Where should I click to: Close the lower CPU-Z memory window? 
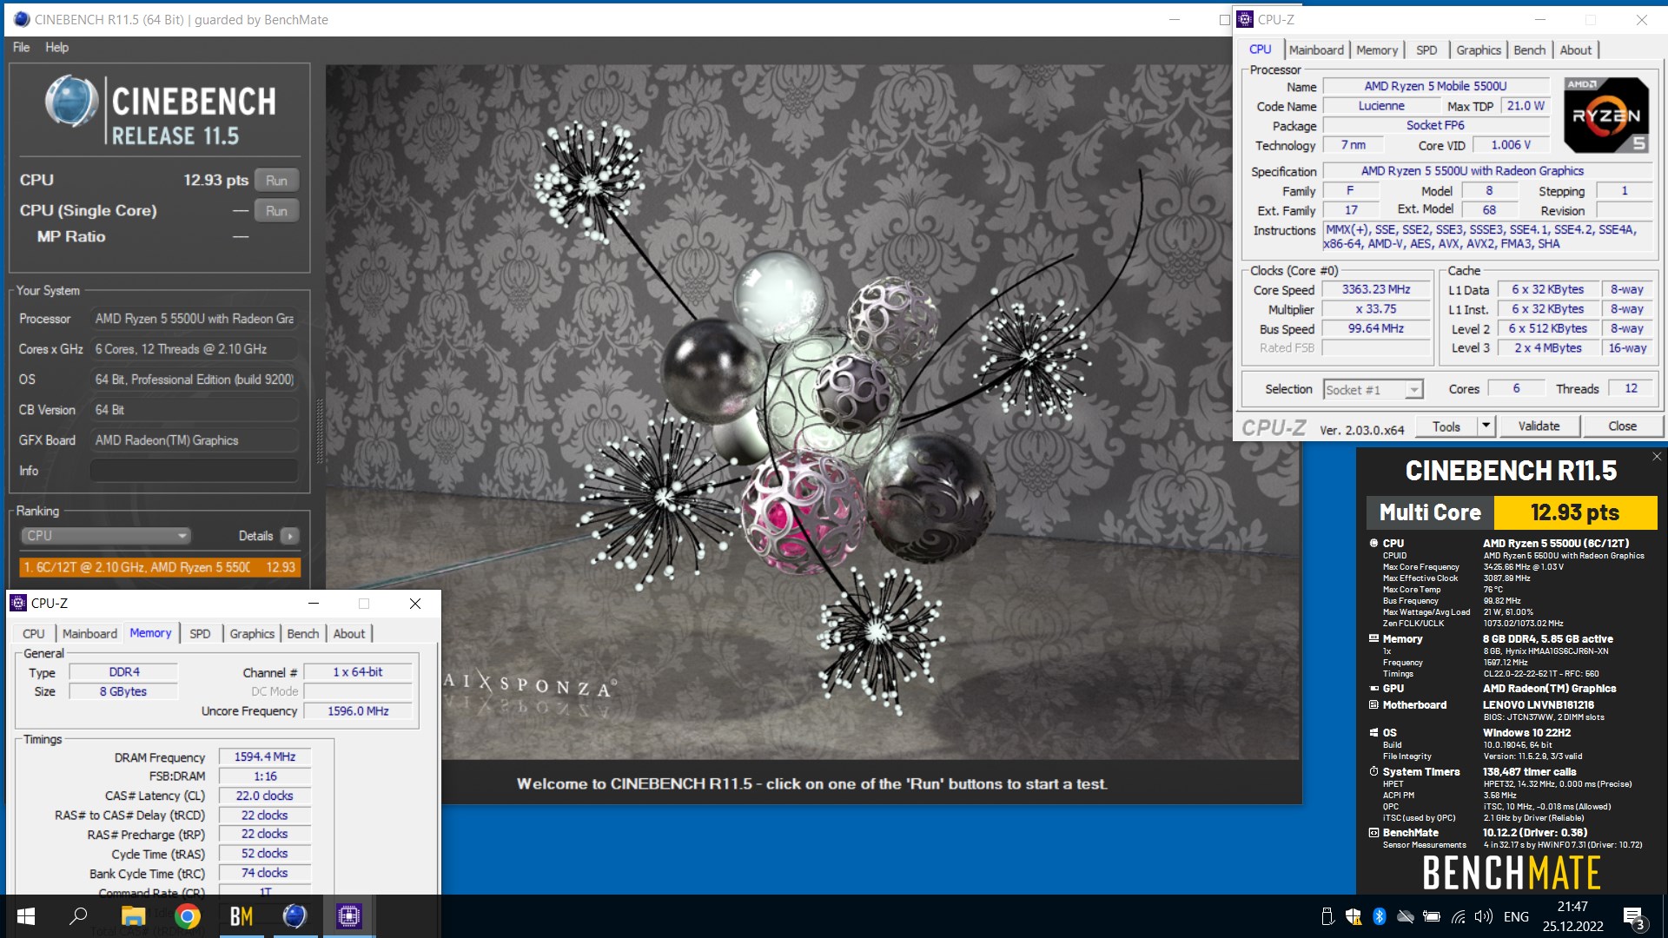click(415, 604)
